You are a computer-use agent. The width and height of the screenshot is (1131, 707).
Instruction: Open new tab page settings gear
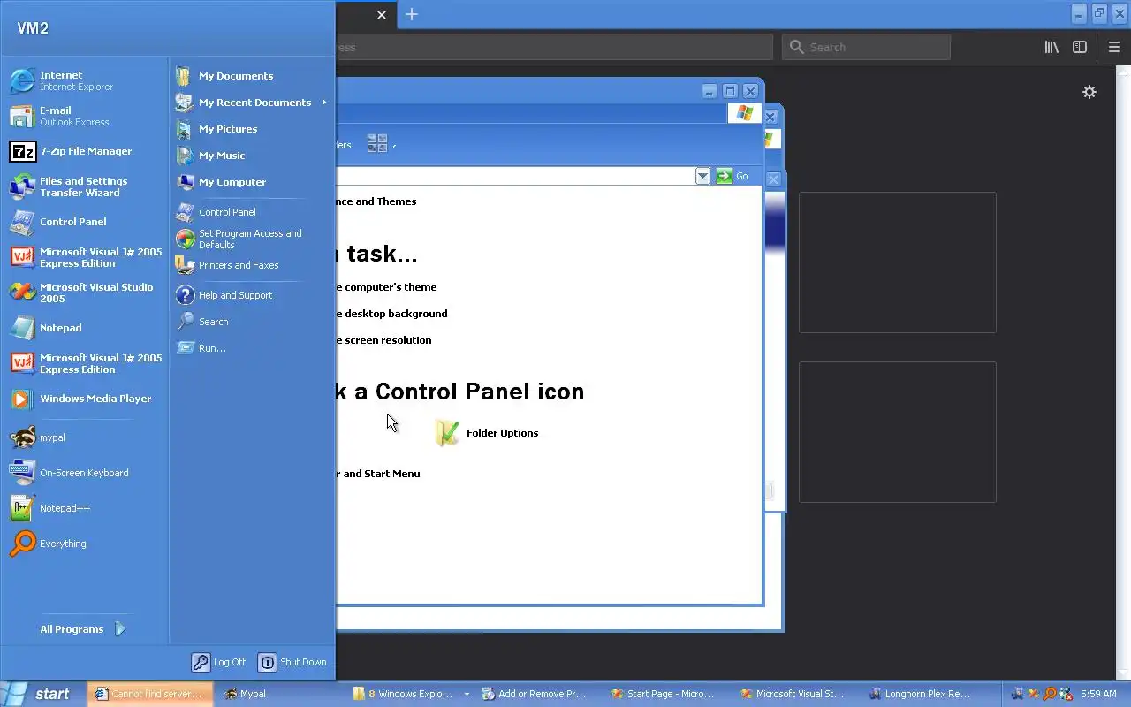click(1089, 92)
